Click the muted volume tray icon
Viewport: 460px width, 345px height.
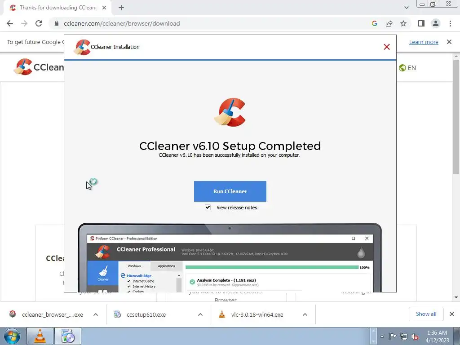coord(415,336)
